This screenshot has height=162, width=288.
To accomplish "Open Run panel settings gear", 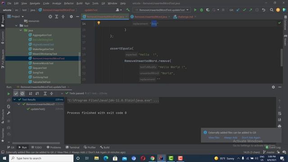I will 273,87.
